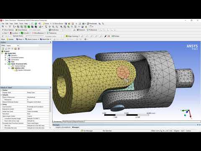Open the Mesh Edit dropdown
Viewport: 201px width, 151px height.
45,39
